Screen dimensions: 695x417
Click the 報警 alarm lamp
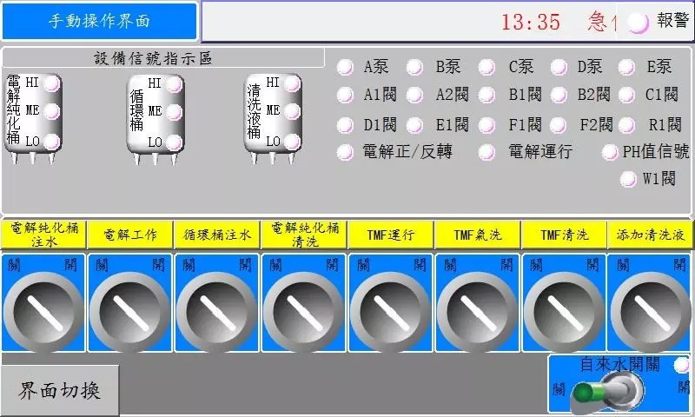pos(639,23)
